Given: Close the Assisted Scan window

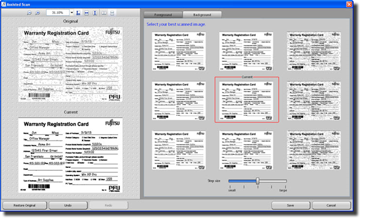Looking at the screenshot, I should 349,4.
